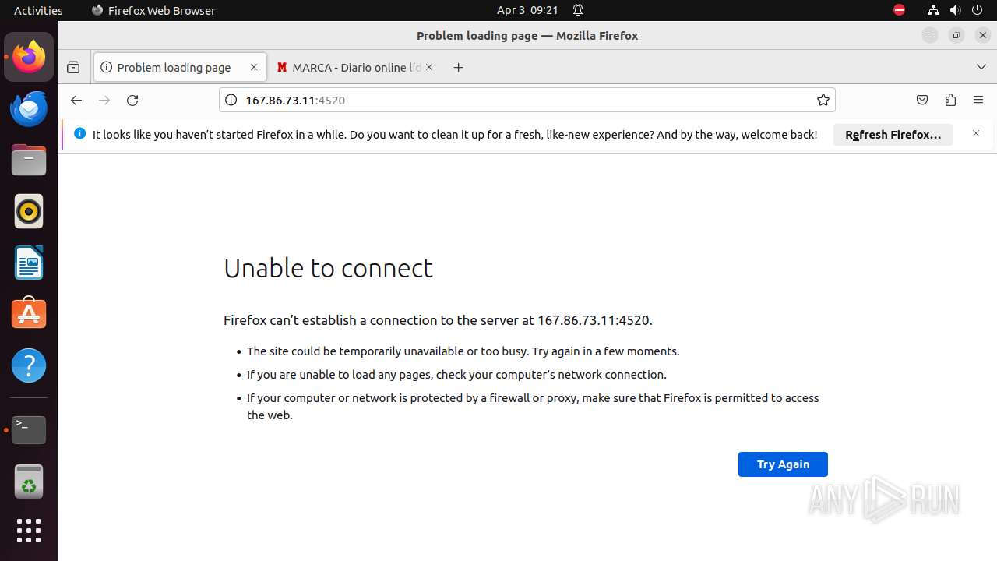This screenshot has height=561, width=997.
Task: Open the Firefox View icon
Action: (x=73, y=68)
